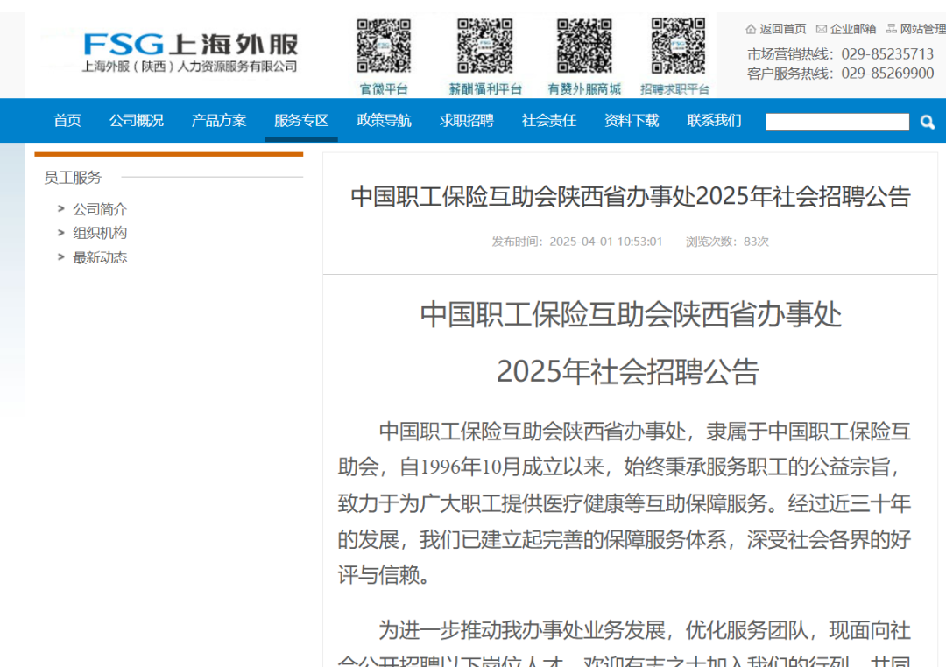Navigate to 联系我们 page
Image resolution: width=946 pixels, height=667 pixels.
[x=714, y=121]
